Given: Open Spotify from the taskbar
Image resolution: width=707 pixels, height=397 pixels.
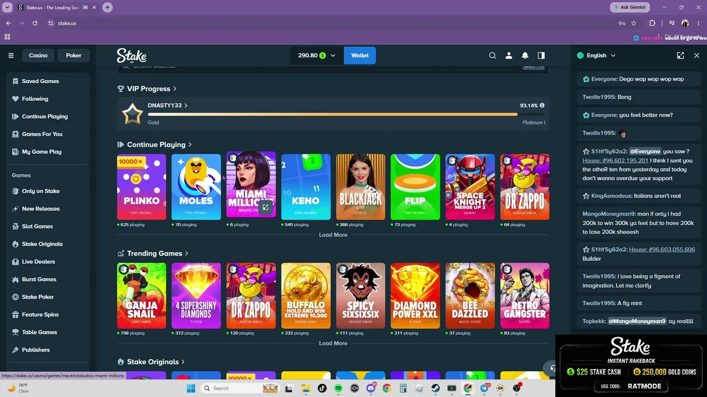Looking at the screenshot, I should 338,388.
